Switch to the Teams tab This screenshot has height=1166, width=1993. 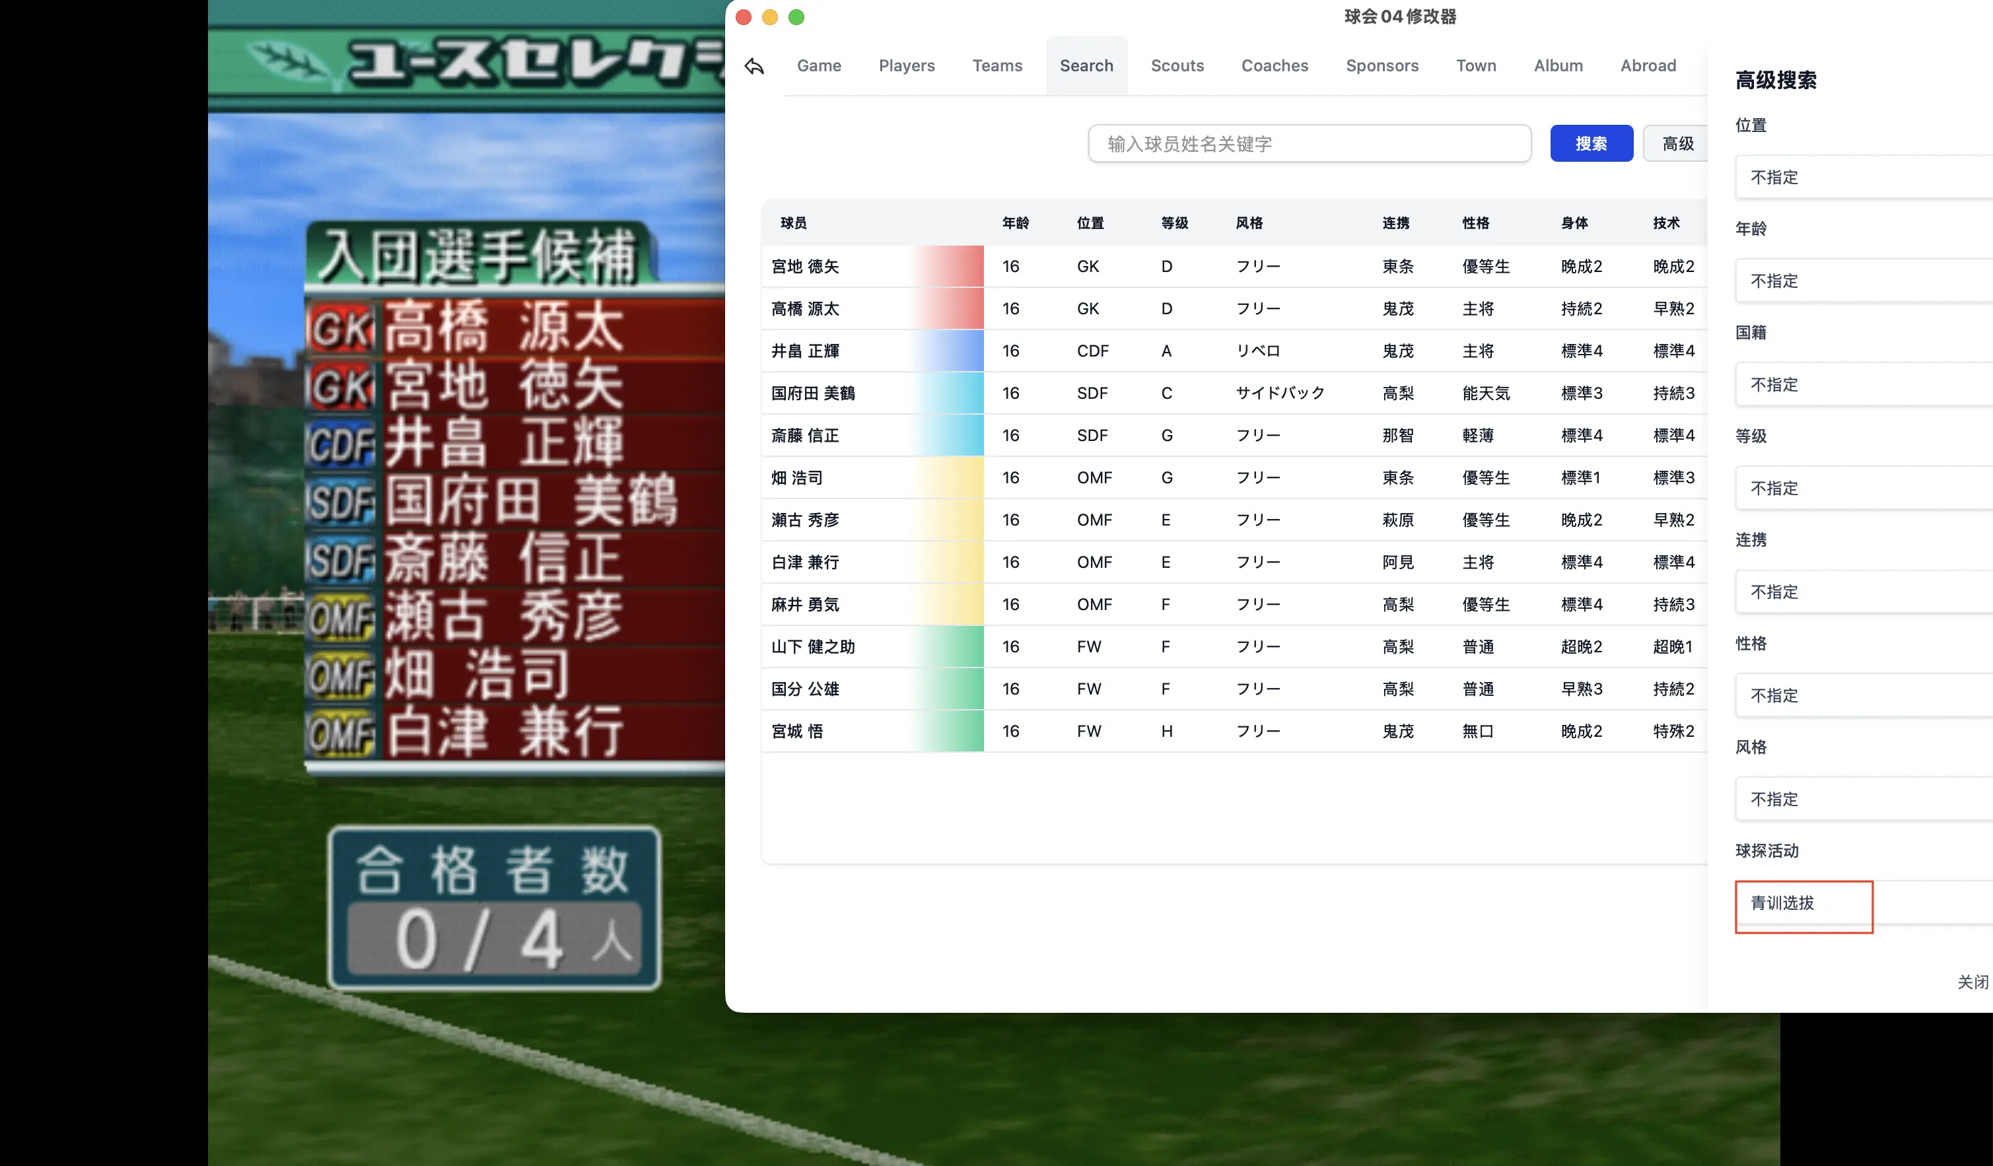click(x=997, y=67)
